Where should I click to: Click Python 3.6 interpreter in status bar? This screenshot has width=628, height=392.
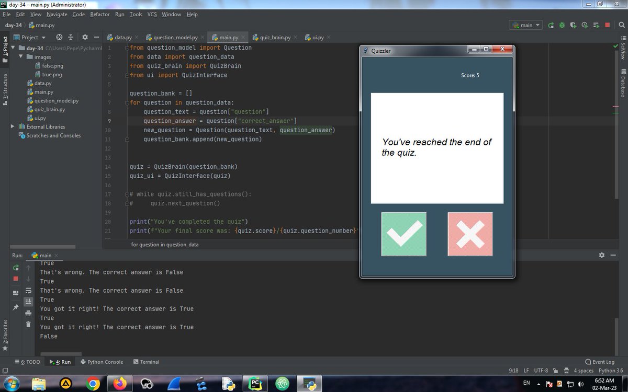[612, 371]
